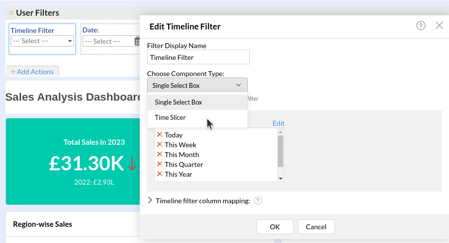Click the This Year option text

point(179,174)
